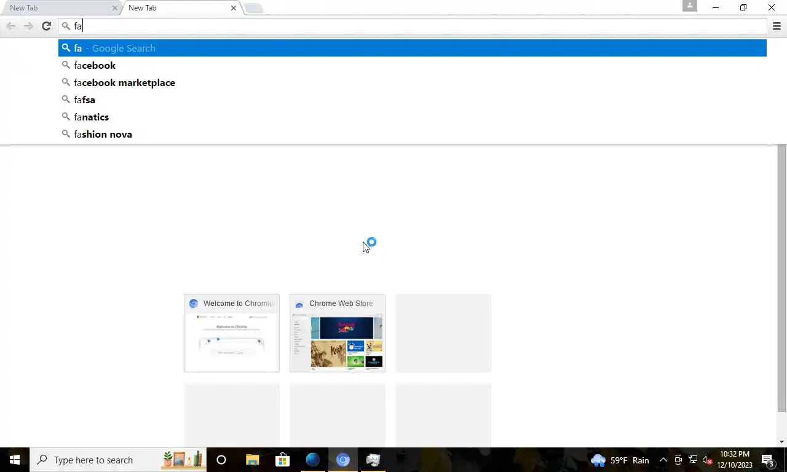This screenshot has width=787, height=472.
Task: Restore down the browser window
Action: pyautogui.click(x=743, y=7)
